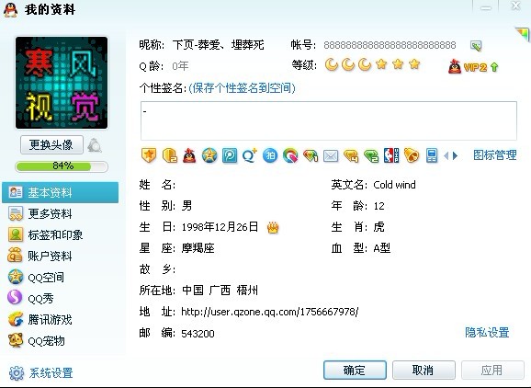531x388 pixels.
Task: Click the edit icon beside account number
Action: (476, 46)
